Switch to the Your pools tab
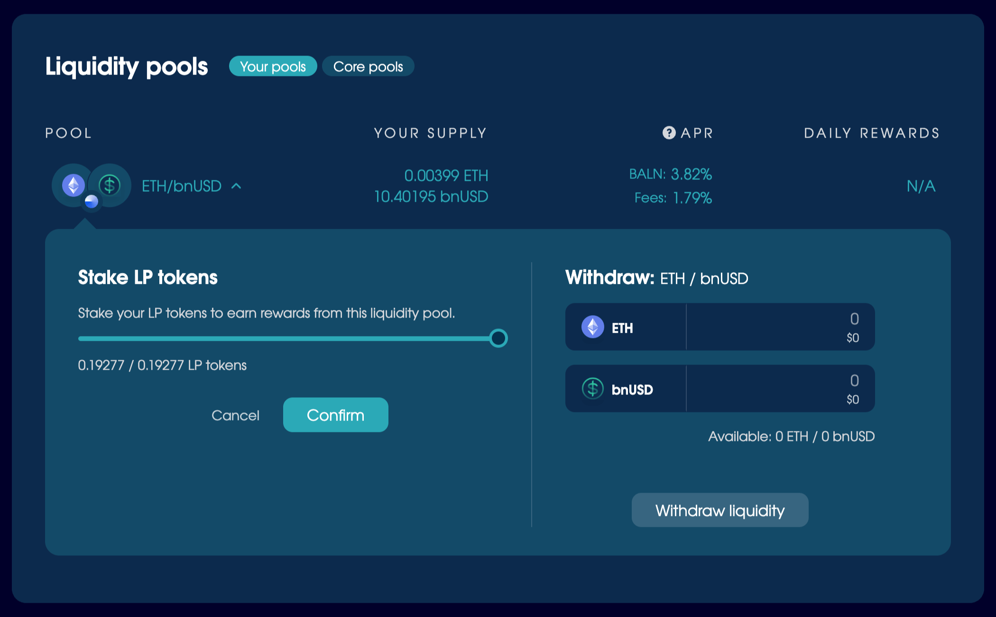The width and height of the screenshot is (996, 617). (273, 66)
